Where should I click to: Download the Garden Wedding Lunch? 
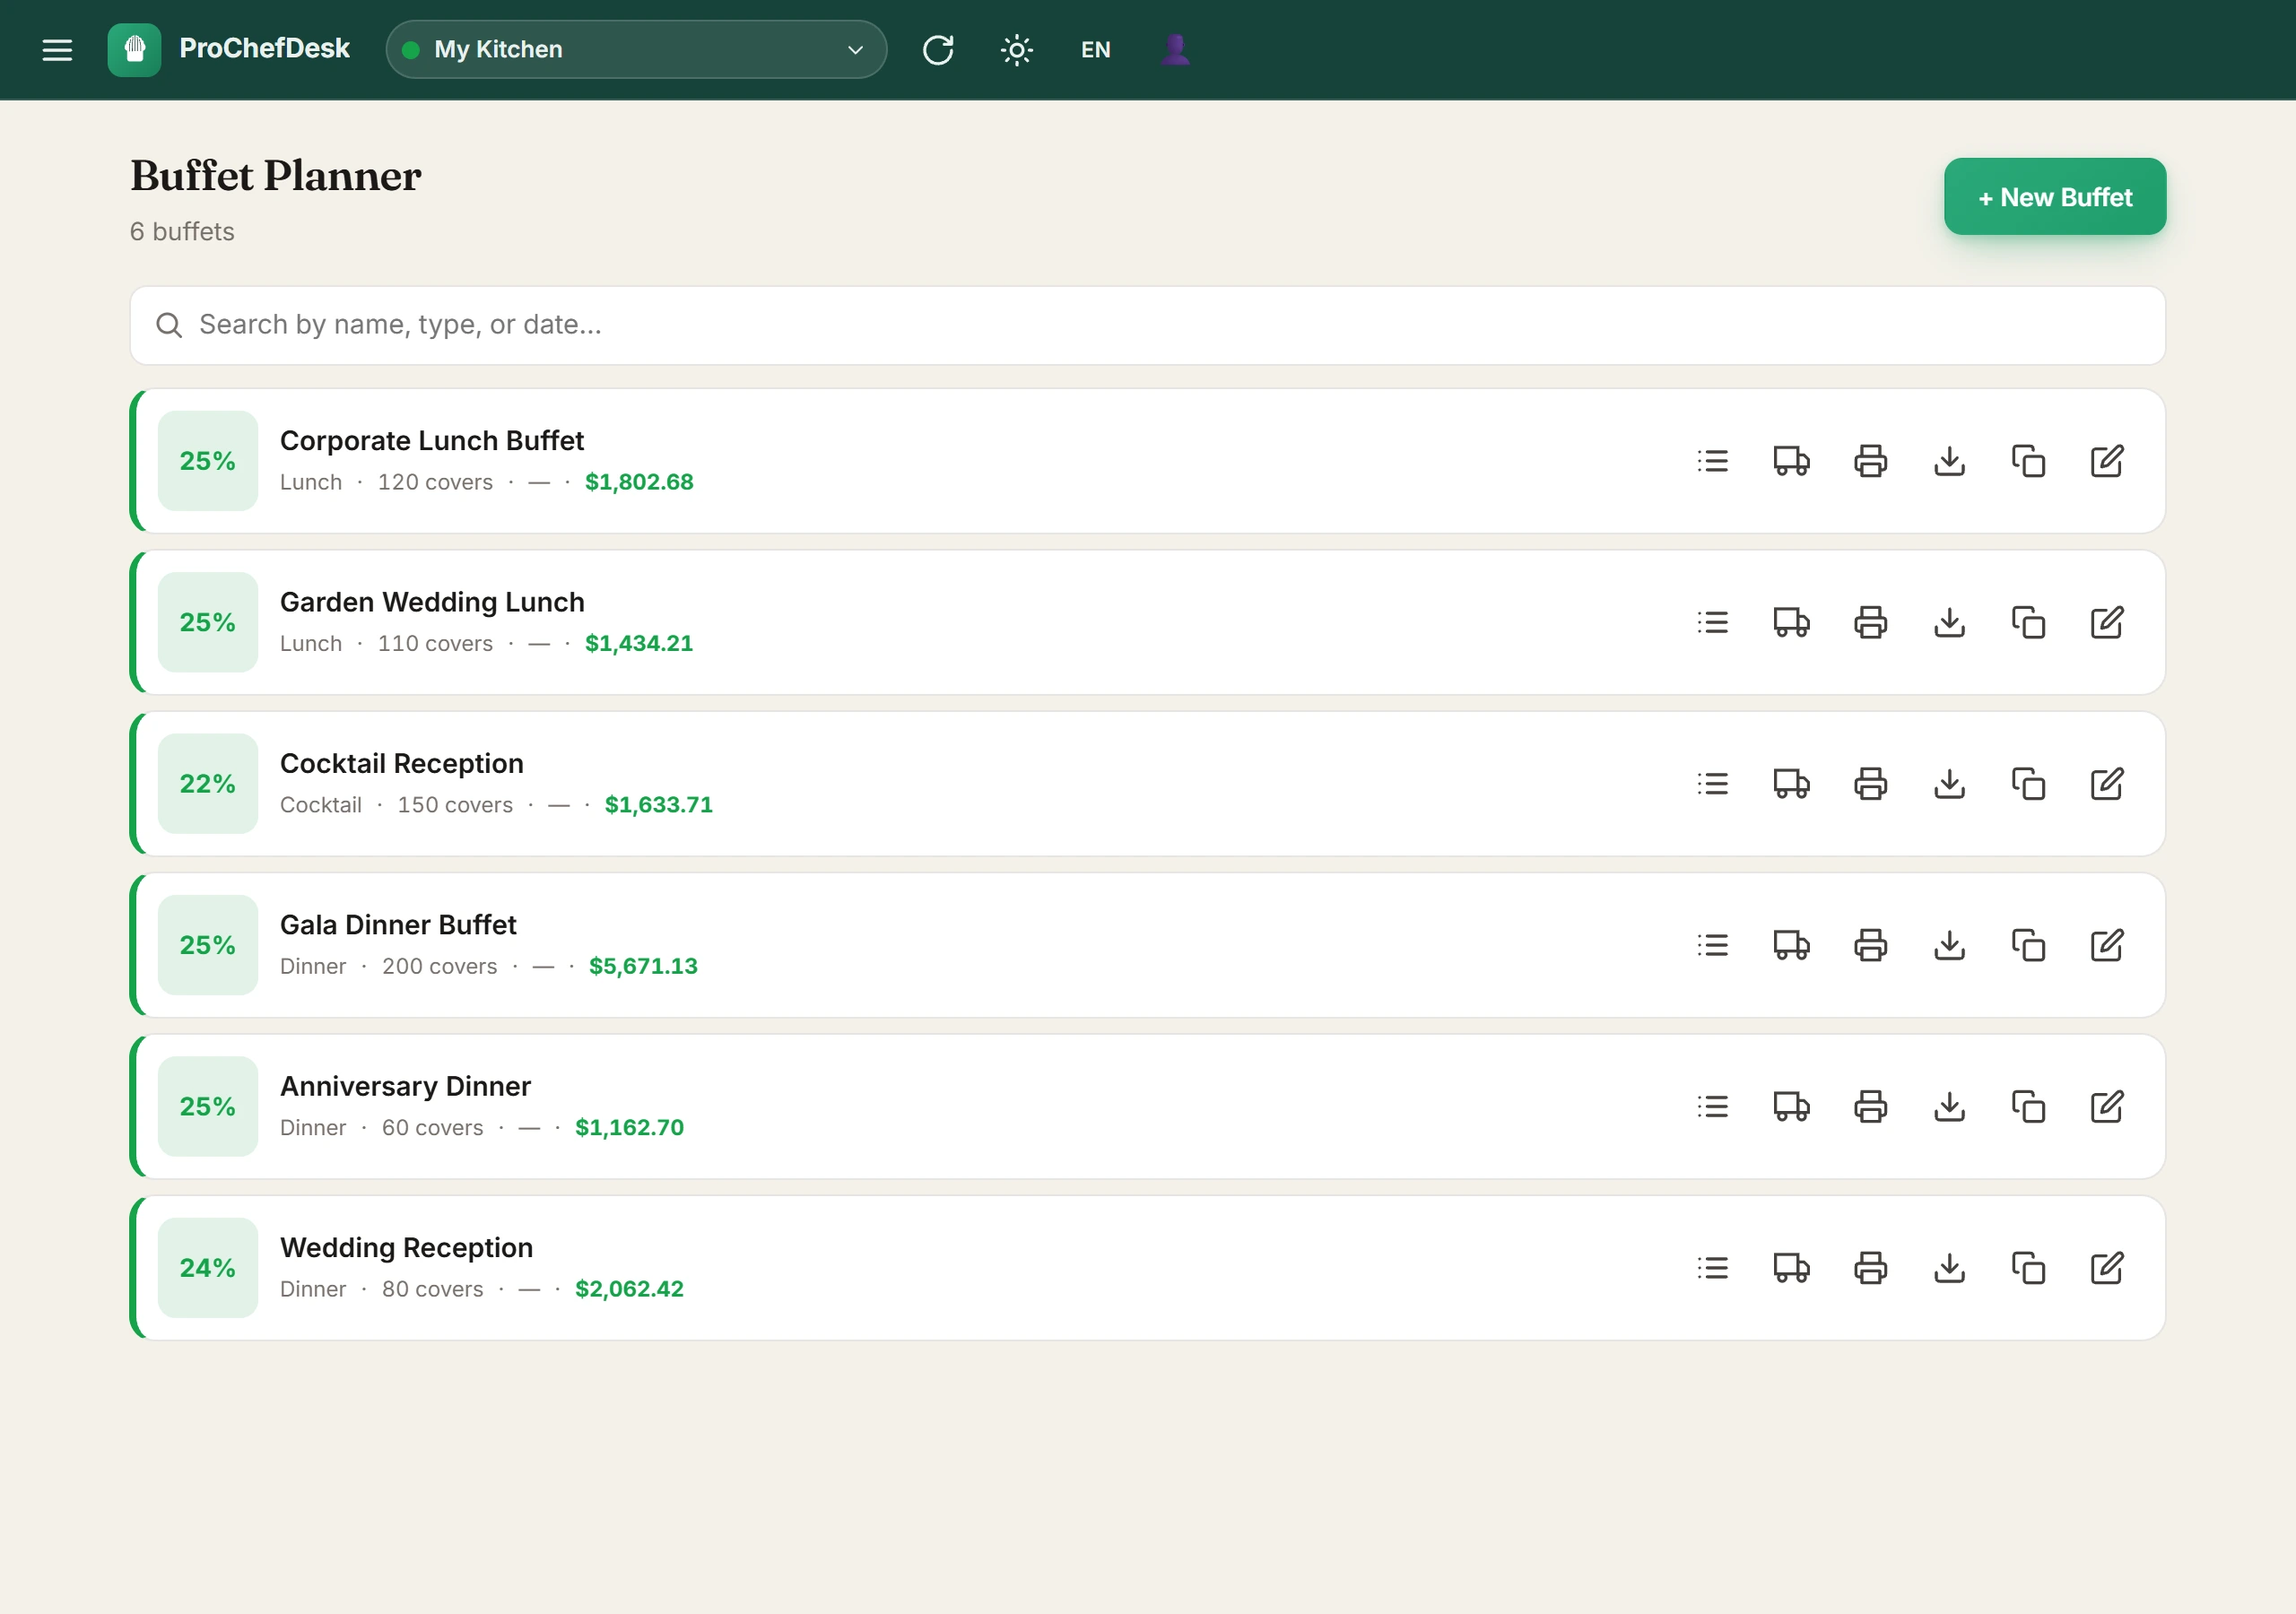tap(1949, 622)
